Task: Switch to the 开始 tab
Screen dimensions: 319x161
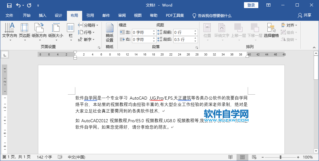Action: [x=27, y=16]
